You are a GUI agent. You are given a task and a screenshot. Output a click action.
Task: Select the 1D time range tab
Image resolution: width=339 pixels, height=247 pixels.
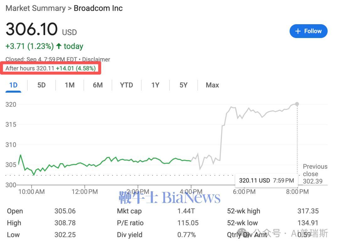click(x=13, y=85)
